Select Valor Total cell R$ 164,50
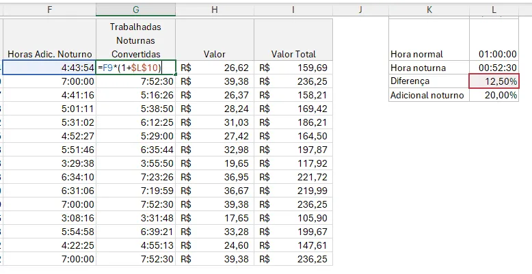Screen dimensions: 532x274 pyautogui.click(x=293, y=136)
